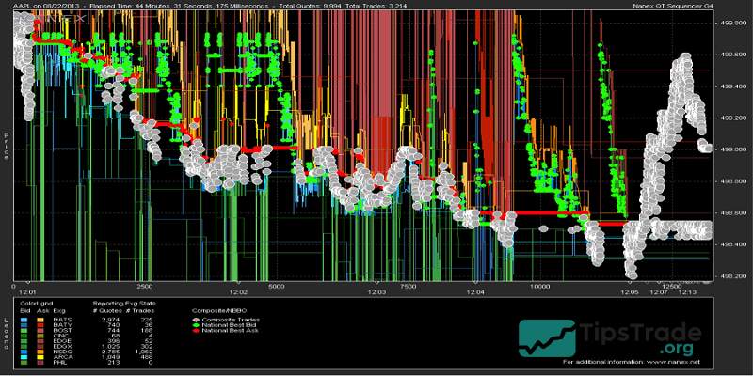Click the 10000 quote count axis label
Screen dimensions: 753x376
click(539, 286)
